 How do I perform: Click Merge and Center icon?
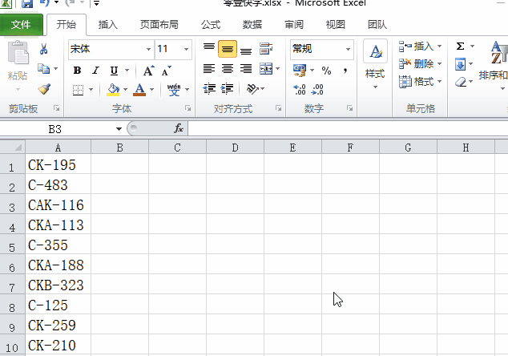click(x=266, y=68)
